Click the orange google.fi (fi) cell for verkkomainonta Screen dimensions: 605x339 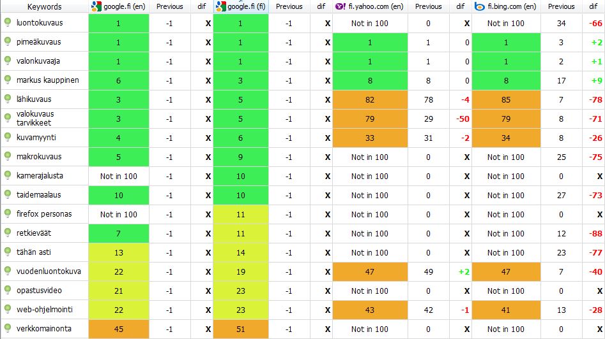(240, 329)
